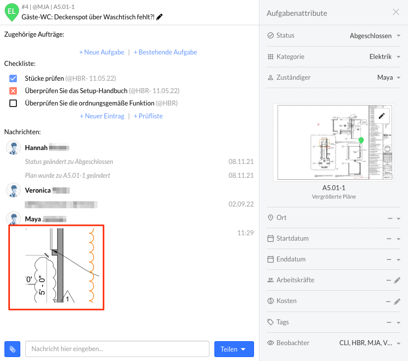Check the ordnungsgemäße Funktion checkbox
The height and width of the screenshot is (361, 408).
click(13, 103)
